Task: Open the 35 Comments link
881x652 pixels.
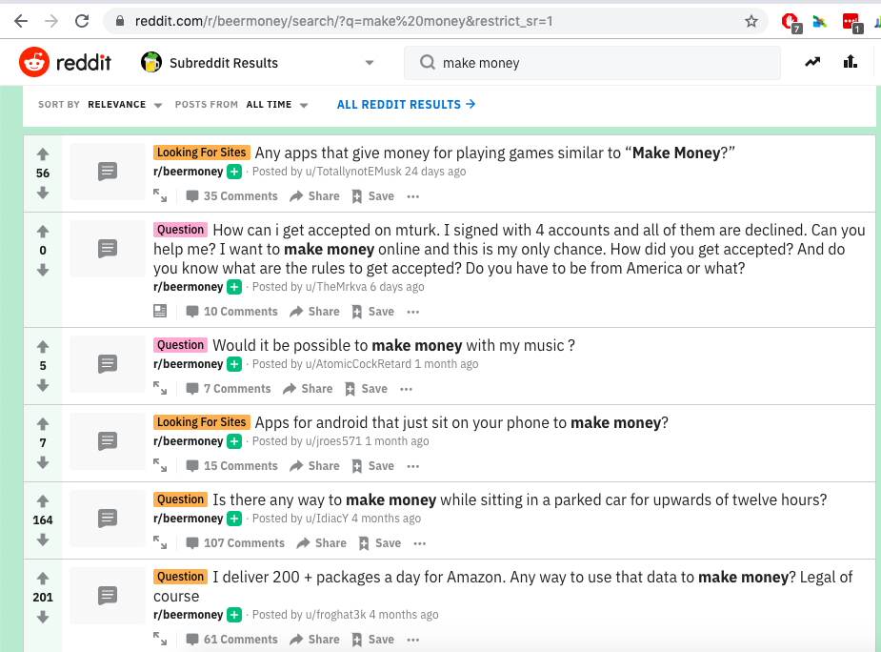Action: (231, 196)
